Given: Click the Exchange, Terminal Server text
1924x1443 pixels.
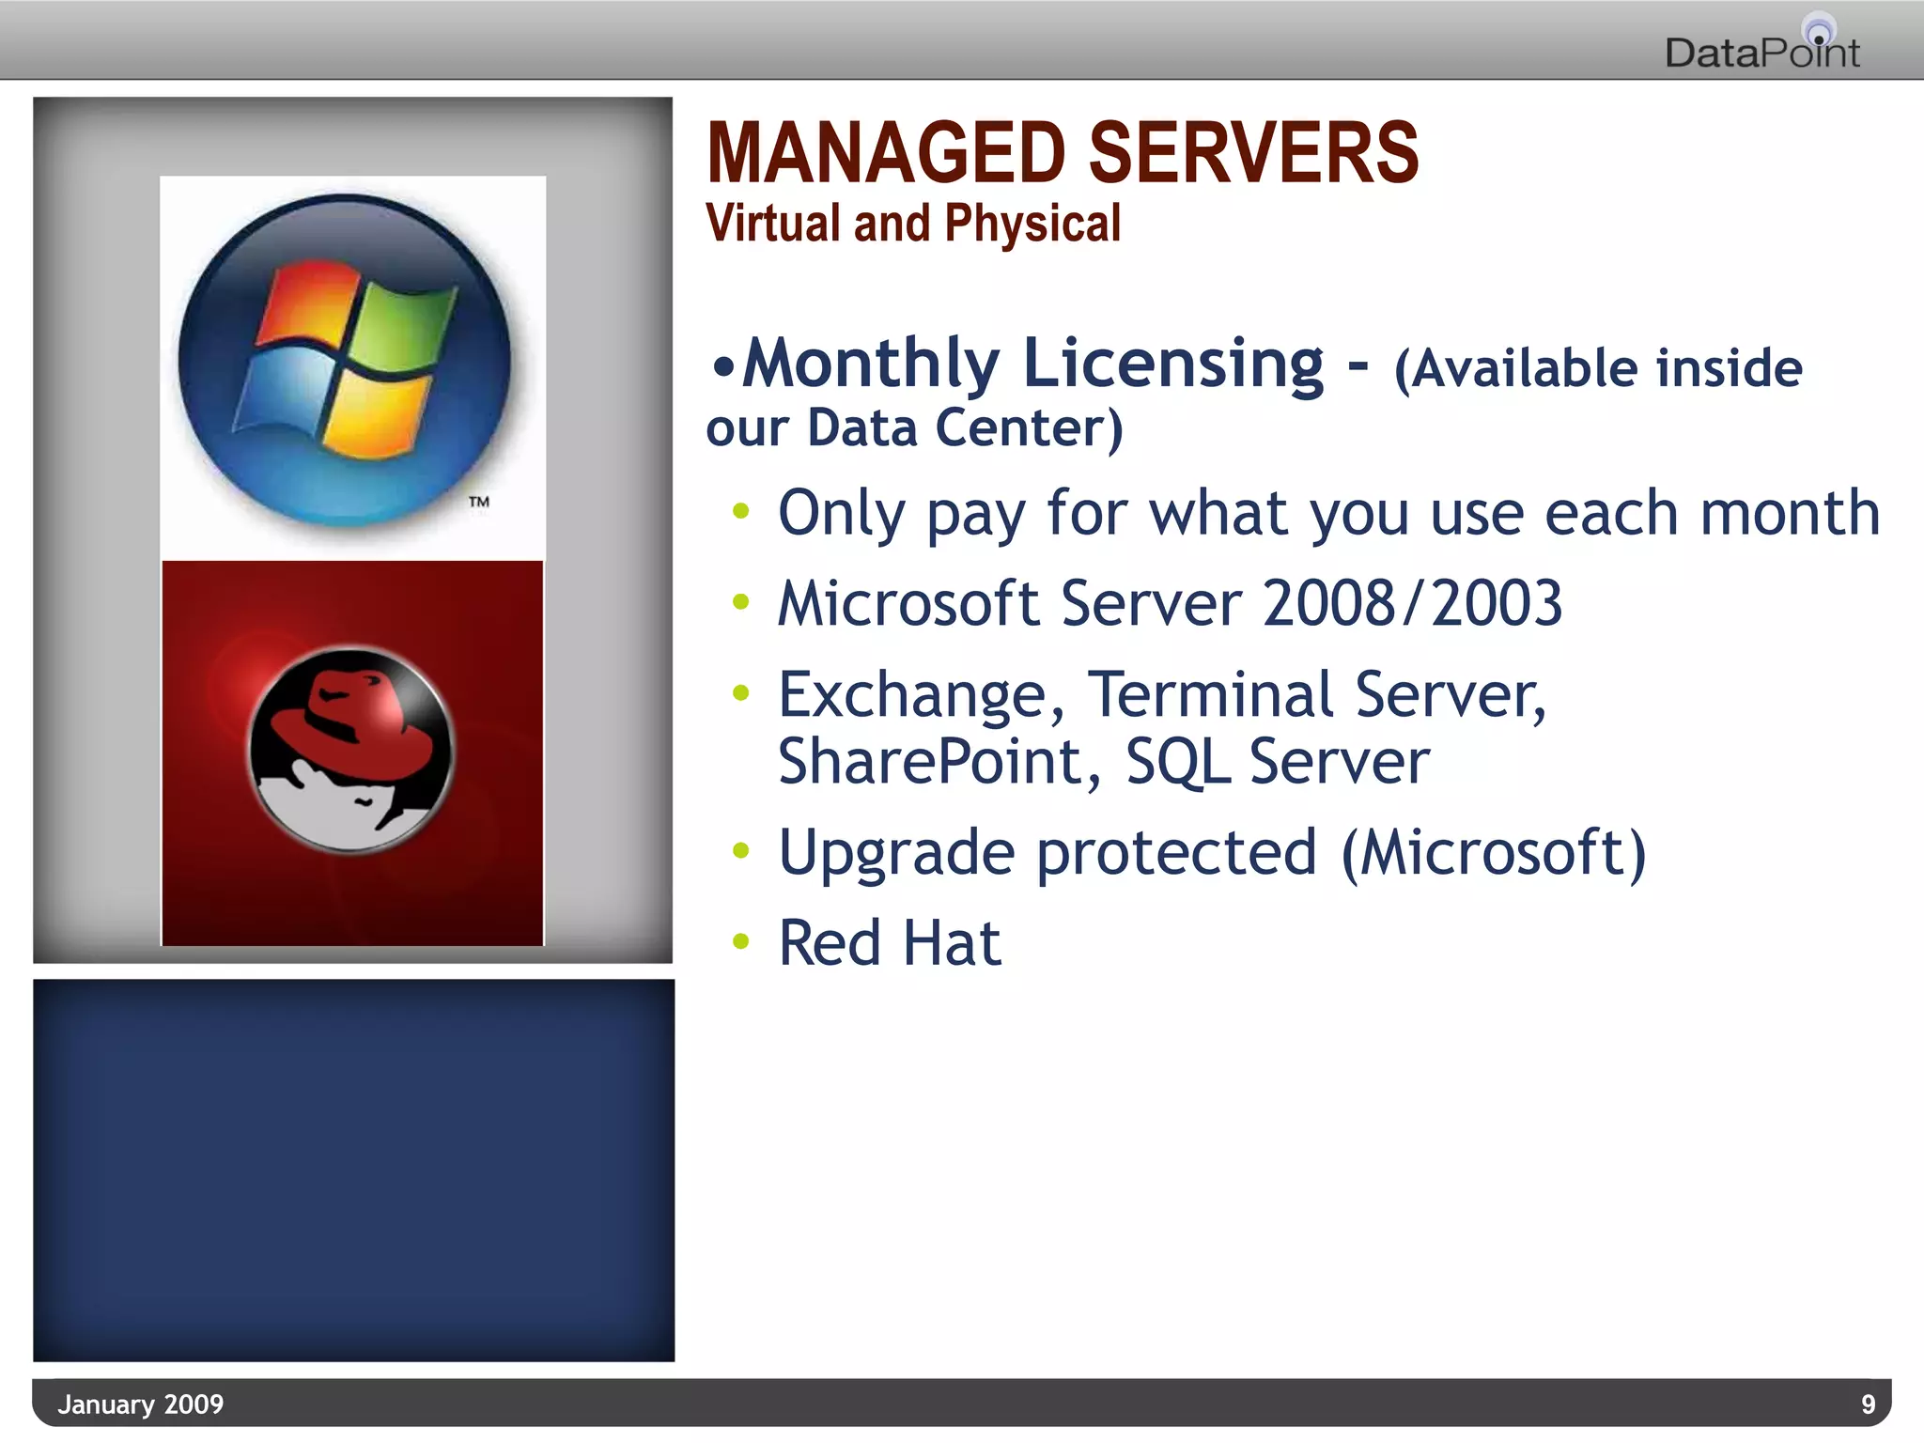Looking at the screenshot, I should [1161, 694].
